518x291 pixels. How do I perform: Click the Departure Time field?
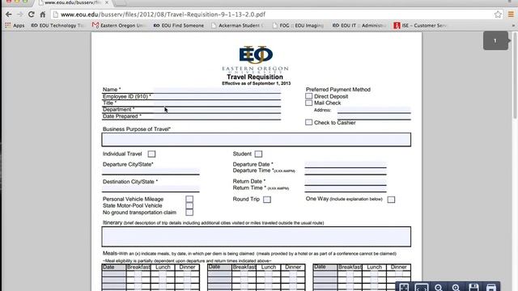(346, 171)
